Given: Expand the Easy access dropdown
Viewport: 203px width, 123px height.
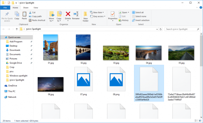Looking at the screenshot, I should click(x=105, y=16).
